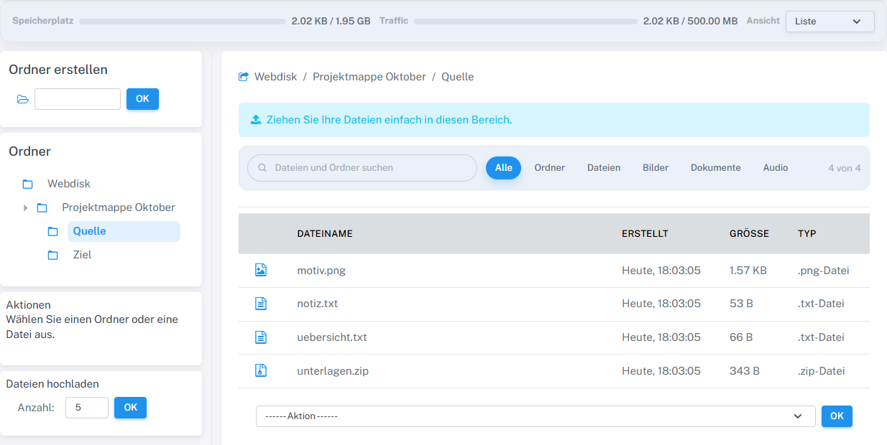This screenshot has height=445, width=887.
Task: Click the document icon beside uebersicht.txt
Action: pyautogui.click(x=261, y=337)
